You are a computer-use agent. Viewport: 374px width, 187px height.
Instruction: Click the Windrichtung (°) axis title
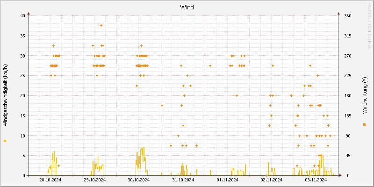364,95
